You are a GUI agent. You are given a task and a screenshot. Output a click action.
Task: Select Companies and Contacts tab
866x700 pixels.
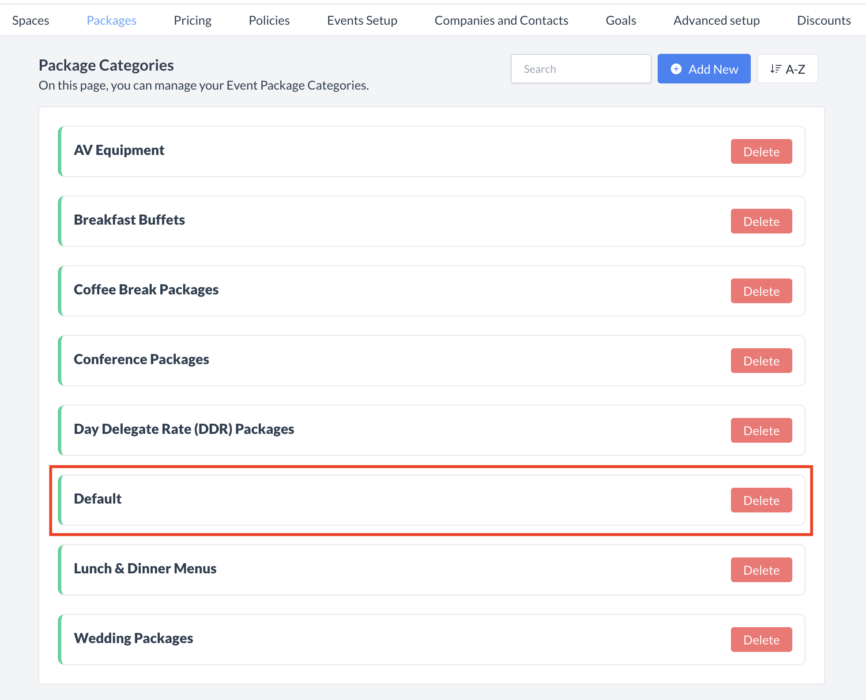point(501,20)
